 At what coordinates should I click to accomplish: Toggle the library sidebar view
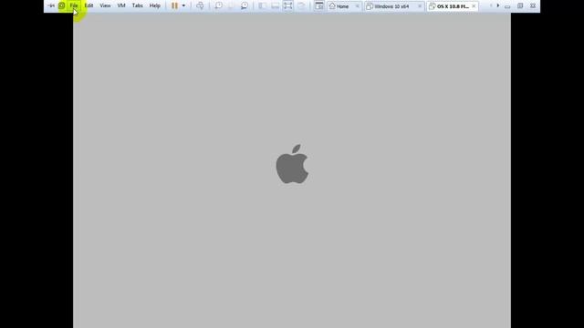pyautogui.click(x=262, y=5)
